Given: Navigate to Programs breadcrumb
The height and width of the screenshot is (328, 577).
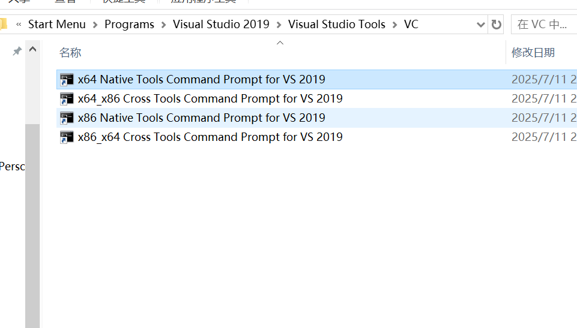Looking at the screenshot, I should (129, 24).
